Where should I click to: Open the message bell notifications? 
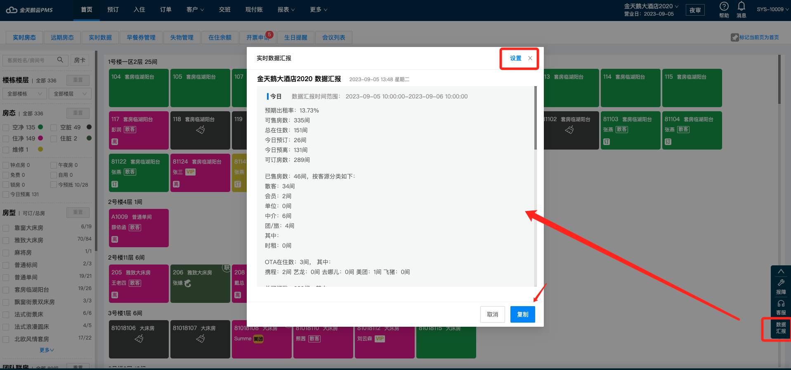[741, 6]
